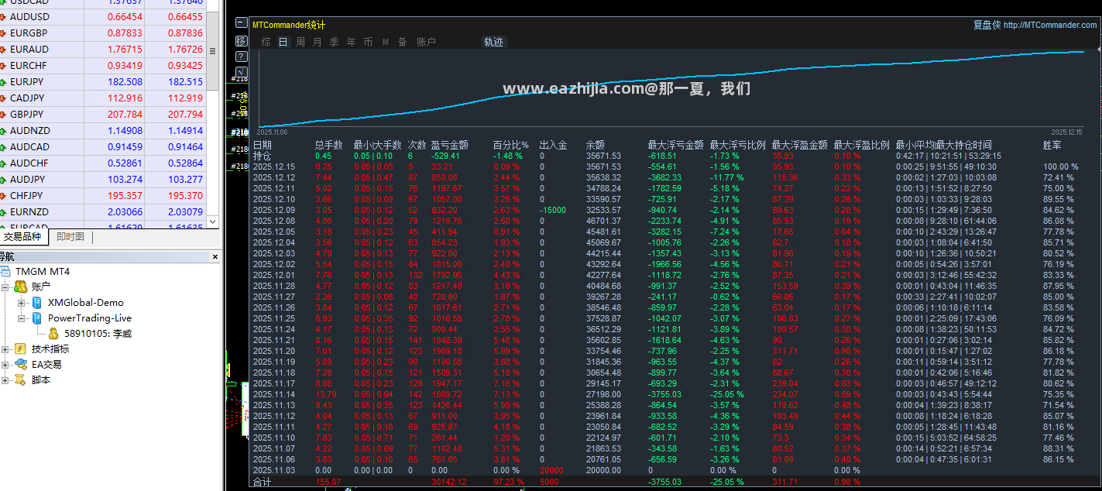Collapse the PowerTrading-Live tree node

tap(22, 318)
